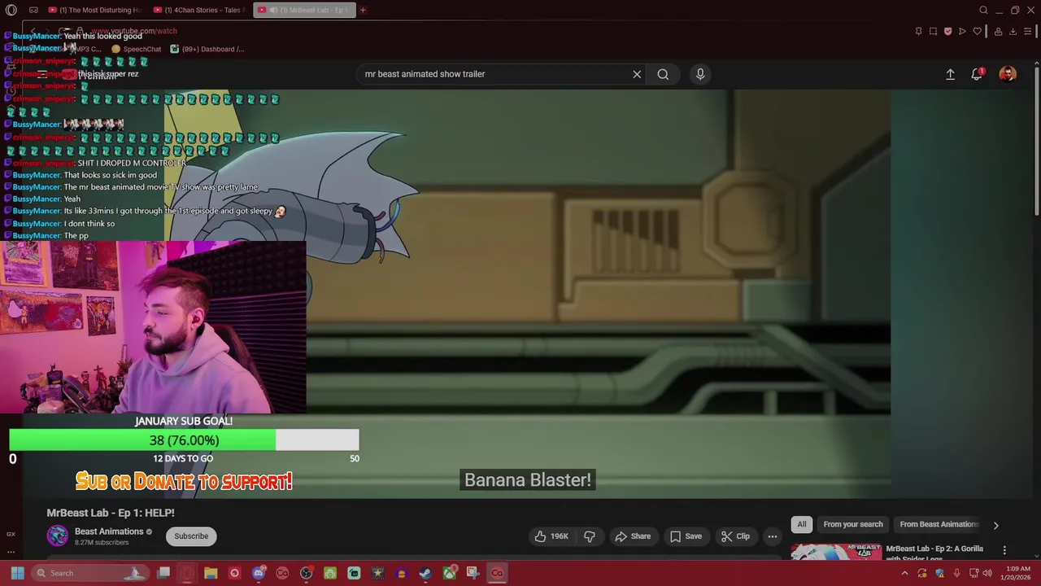Open a new browser tab with plus
The width and height of the screenshot is (1041, 586).
click(x=363, y=10)
